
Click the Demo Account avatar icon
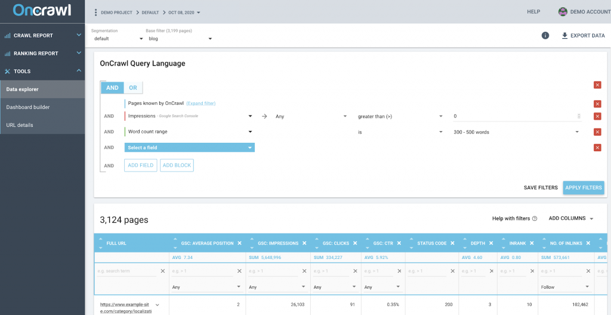pyautogui.click(x=563, y=12)
